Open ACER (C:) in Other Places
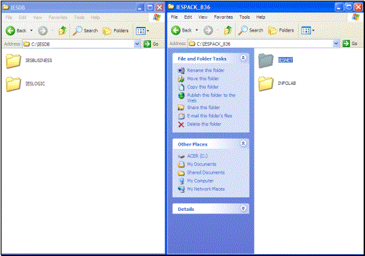Screen dimensions: 365x256 click(198, 156)
